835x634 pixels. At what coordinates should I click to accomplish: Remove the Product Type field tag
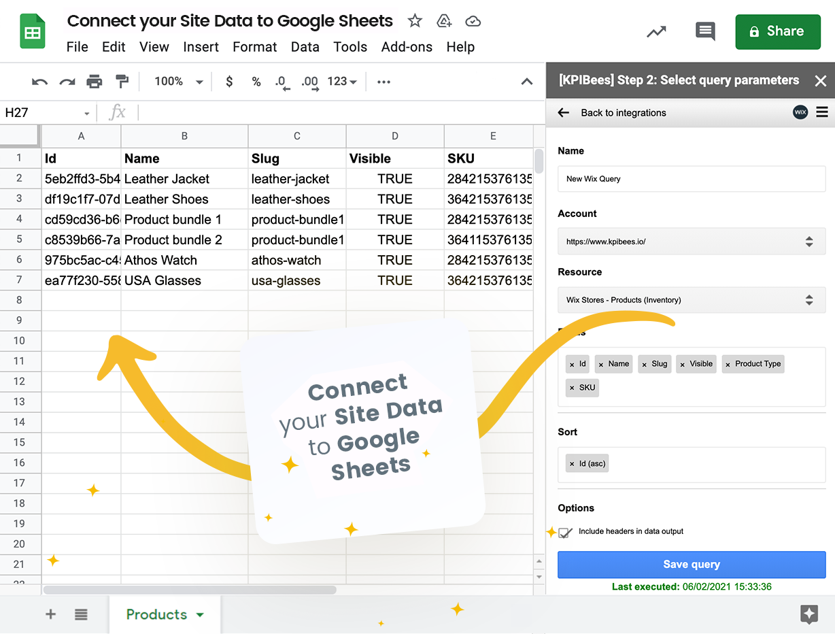point(728,365)
